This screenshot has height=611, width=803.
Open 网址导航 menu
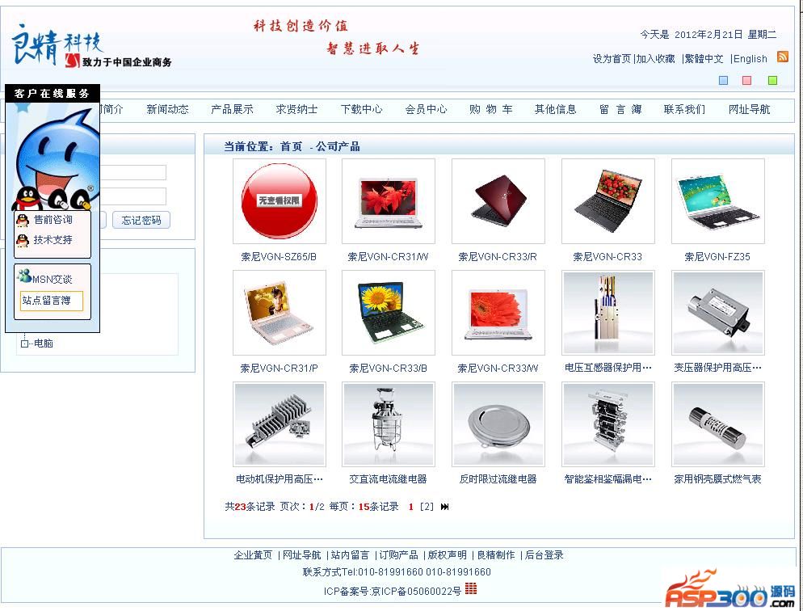(x=749, y=110)
